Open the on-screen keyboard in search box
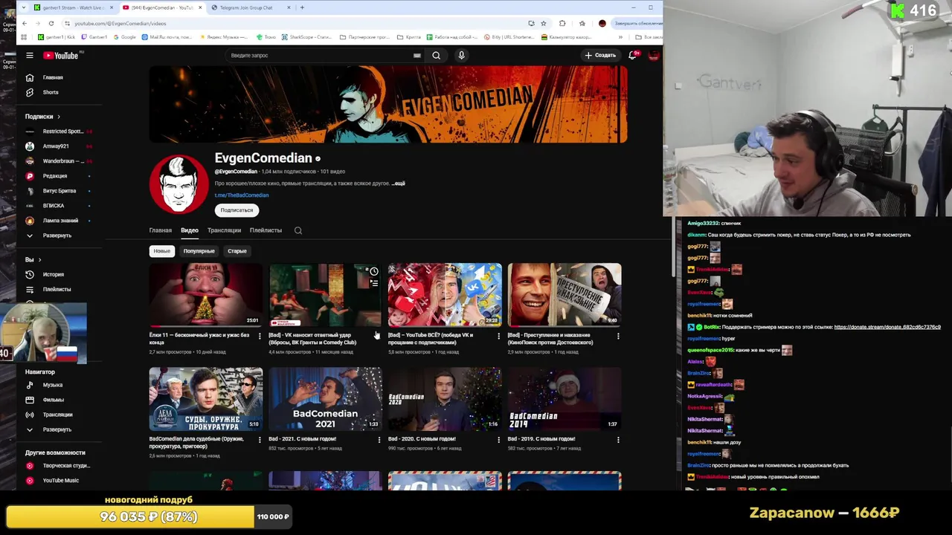This screenshot has height=535, width=952. click(417, 55)
